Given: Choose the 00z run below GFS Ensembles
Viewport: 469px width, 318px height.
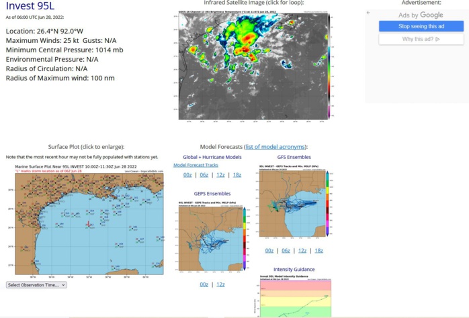Looking at the screenshot, I should (269, 250).
